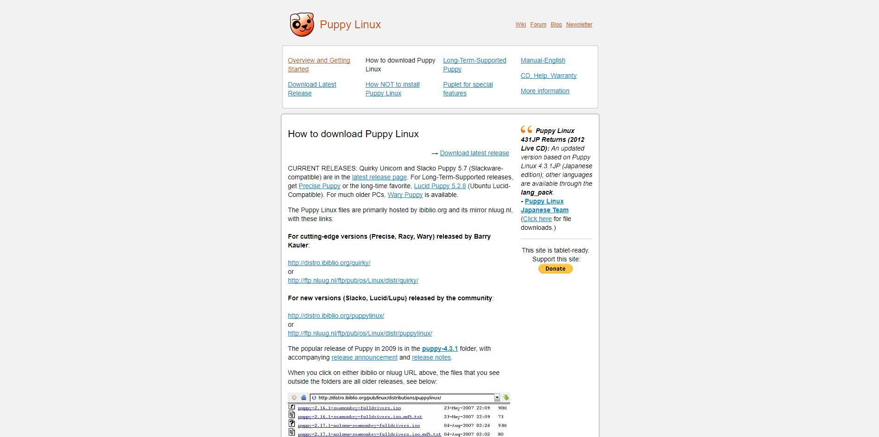Click puppy-2.16.1-seamonkey-fulldrivers.iso file name
Screen dimensions: 879x437
[349, 408]
